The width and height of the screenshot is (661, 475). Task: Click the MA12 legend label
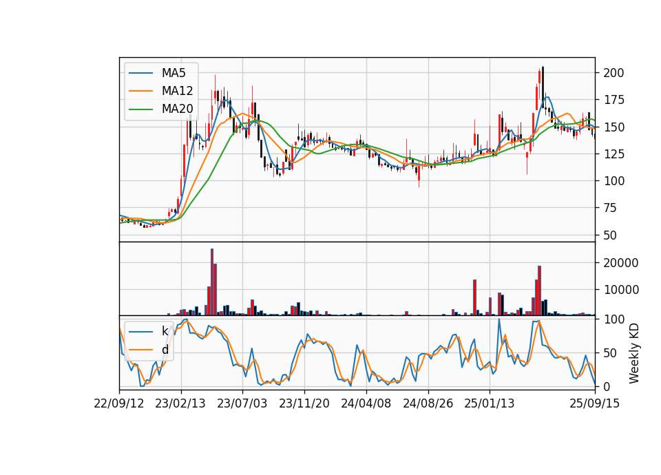click(177, 91)
